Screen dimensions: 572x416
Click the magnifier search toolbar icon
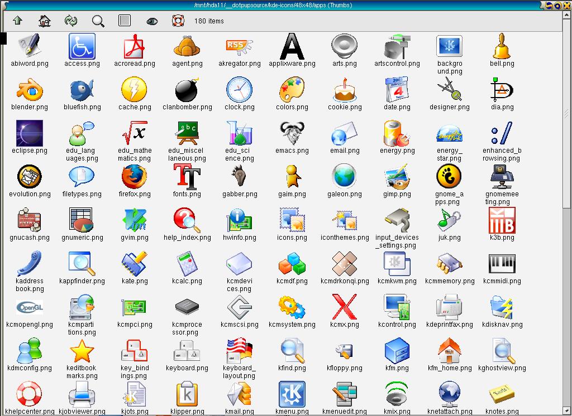click(98, 21)
